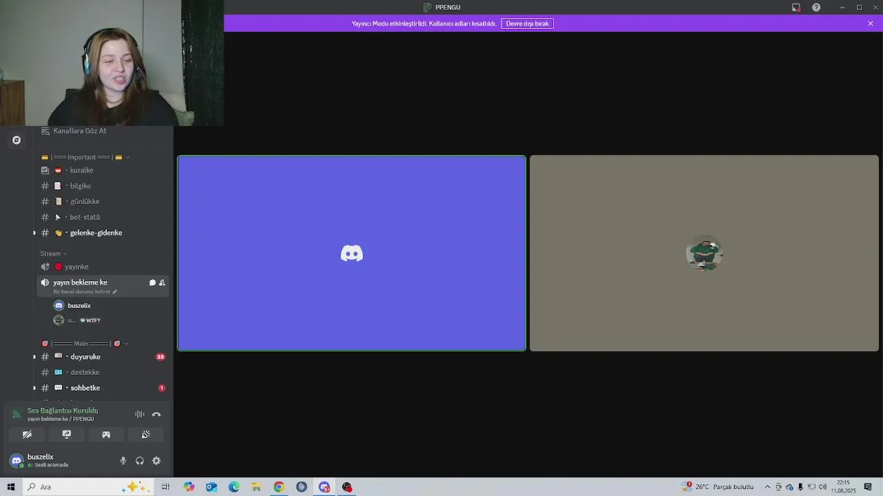This screenshot has width=883, height=496.
Task: Switch to Discord taskbar icon
Action: click(x=324, y=487)
